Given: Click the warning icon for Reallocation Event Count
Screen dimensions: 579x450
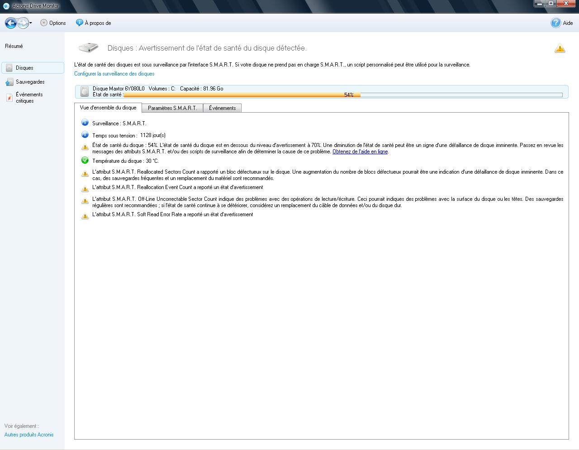Looking at the screenshot, I should tap(85, 189).
